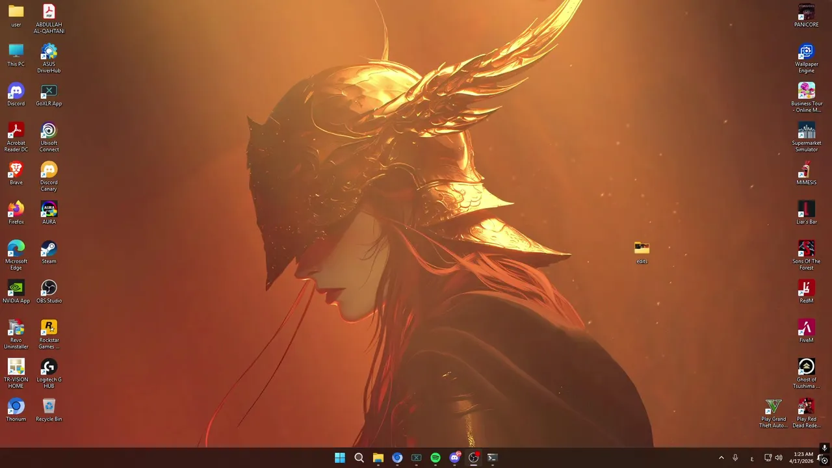This screenshot has height=468, width=832.
Task: Launch Supermarket Simulator shortcut
Action: click(x=806, y=137)
